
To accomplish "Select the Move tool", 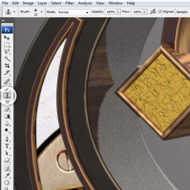I will click(x=7, y=38).
